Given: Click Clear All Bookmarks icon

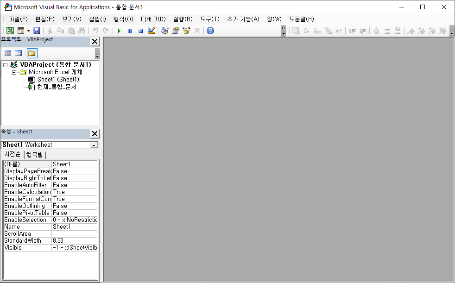Looking at the screenshot, I should (443, 31).
